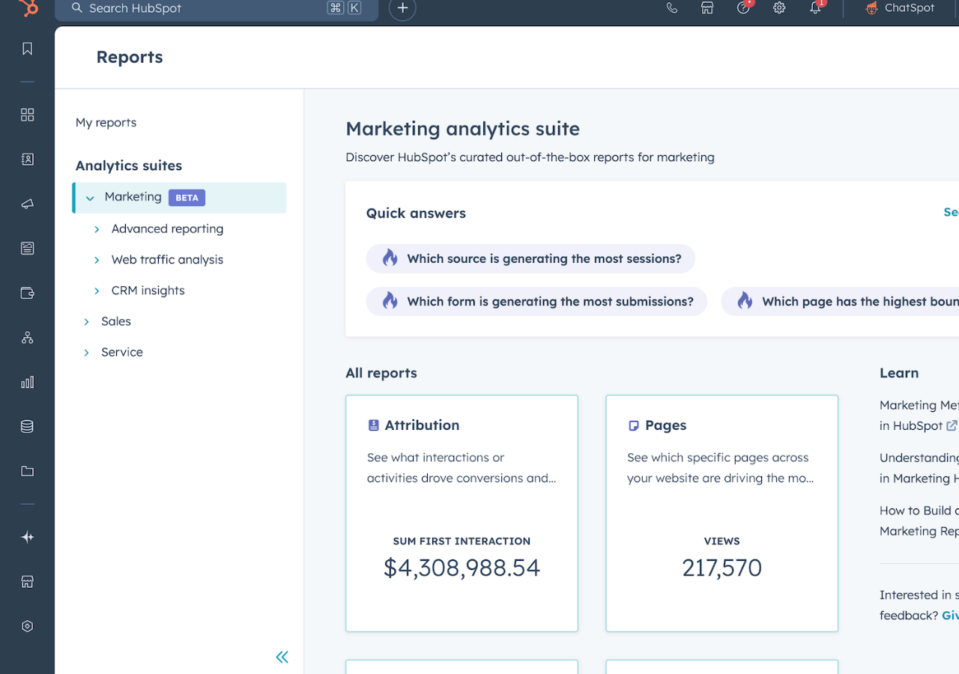This screenshot has height=674, width=959.
Task: Open the 'Understanding' learn link
Action: pyautogui.click(x=919, y=468)
